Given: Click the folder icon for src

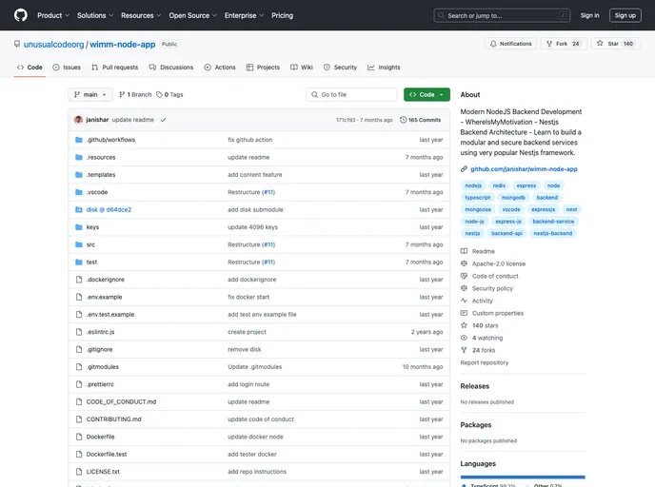Looking at the screenshot, I should point(78,244).
